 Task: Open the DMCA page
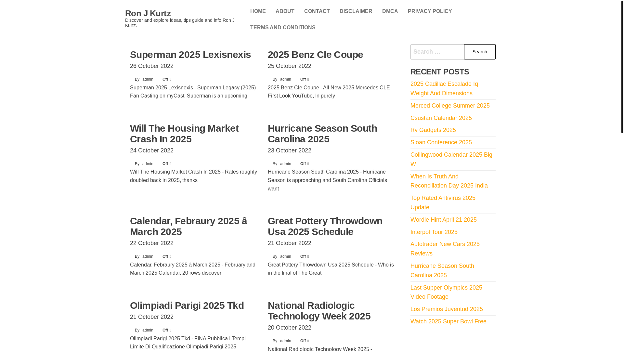[390, 11]
